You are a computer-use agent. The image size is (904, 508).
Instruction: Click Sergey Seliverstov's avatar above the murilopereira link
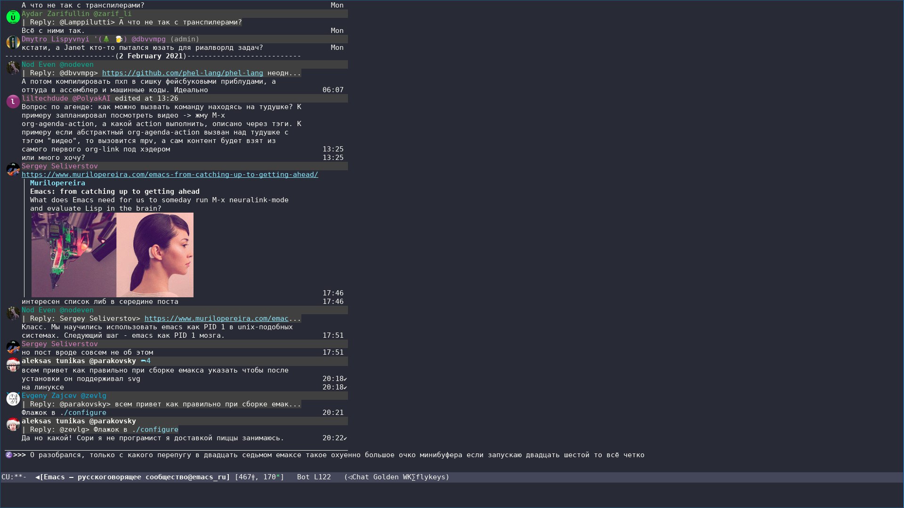[13, 169]
